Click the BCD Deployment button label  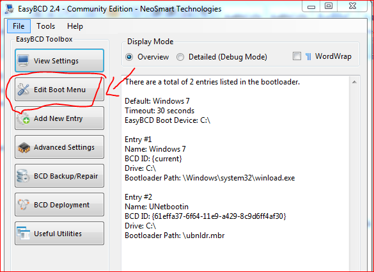(61, 205)
